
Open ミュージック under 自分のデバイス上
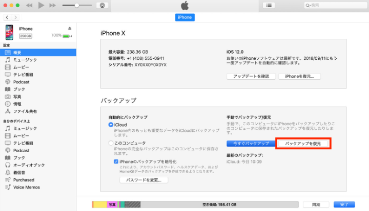click(38, 128)
